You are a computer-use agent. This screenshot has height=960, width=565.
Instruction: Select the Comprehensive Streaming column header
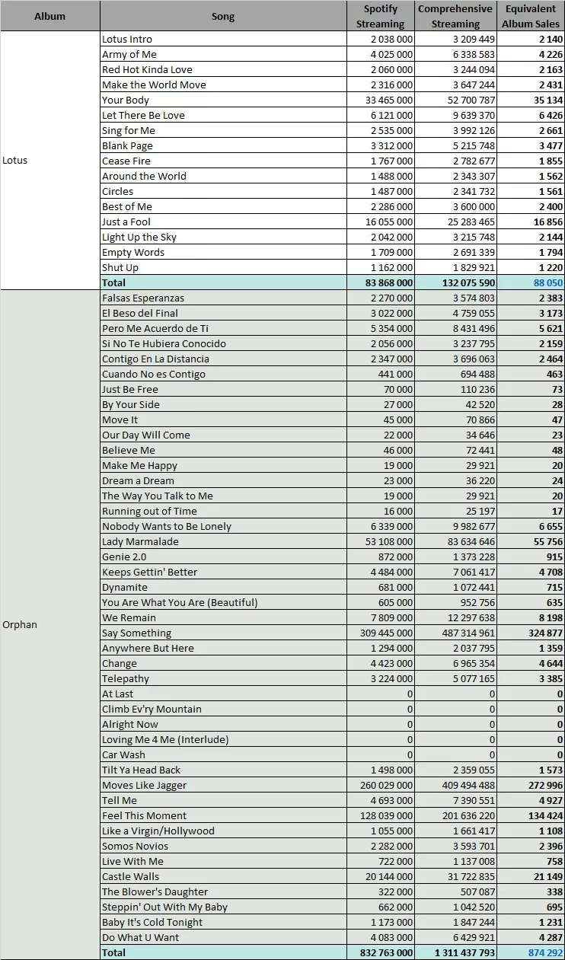pos(456,16)
